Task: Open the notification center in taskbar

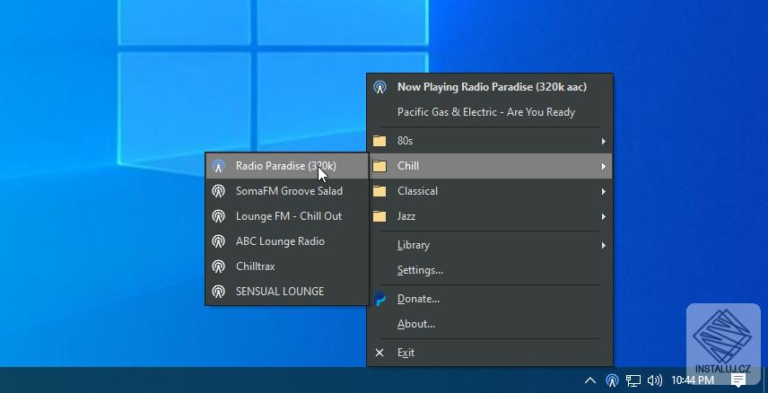Action: (x=738, y=380)
